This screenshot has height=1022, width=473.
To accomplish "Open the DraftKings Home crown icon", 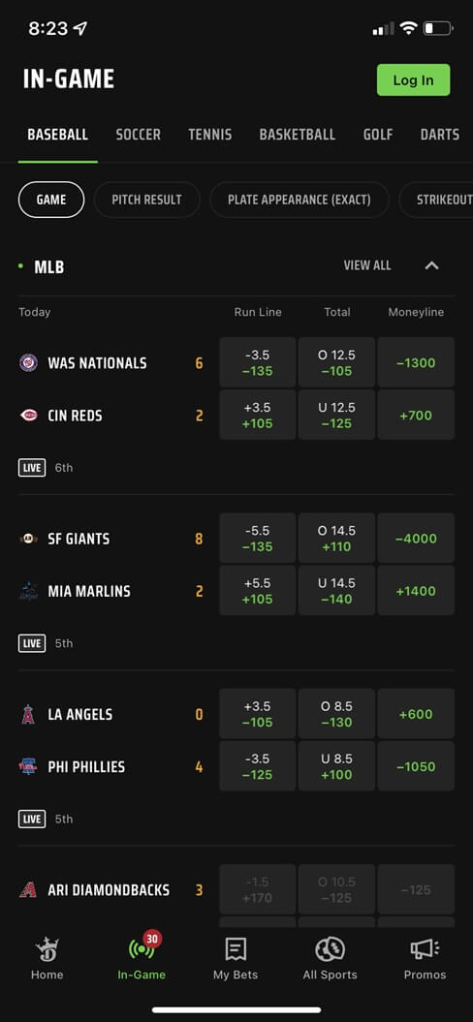I will click(47, 949).
